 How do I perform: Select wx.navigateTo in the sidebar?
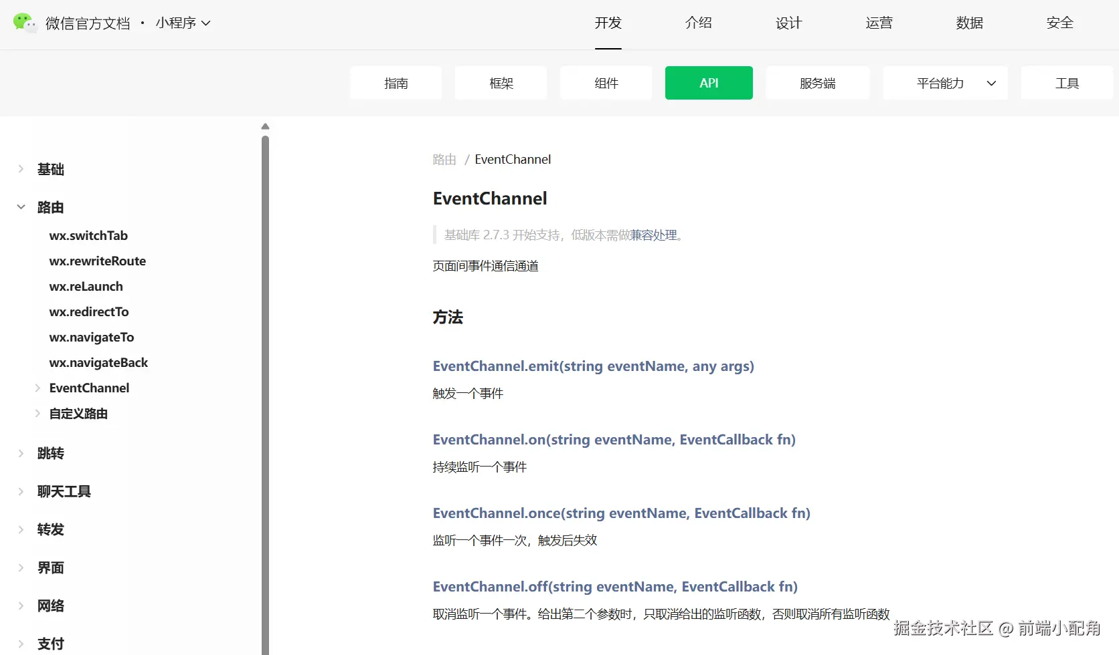tap(91, 337)
